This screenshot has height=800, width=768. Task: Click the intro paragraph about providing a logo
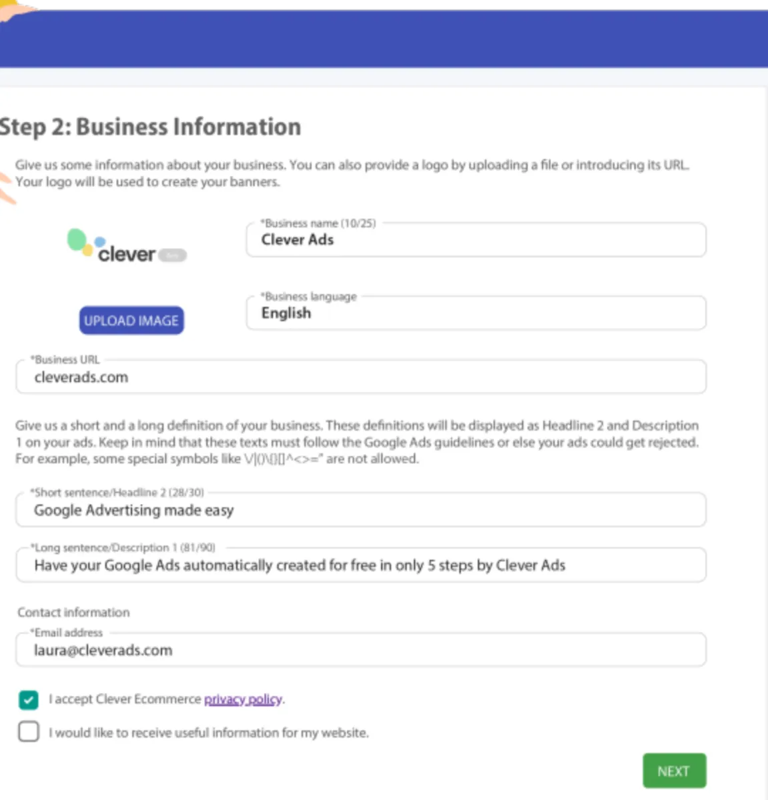pyautogui.click(x=352, y=173)
